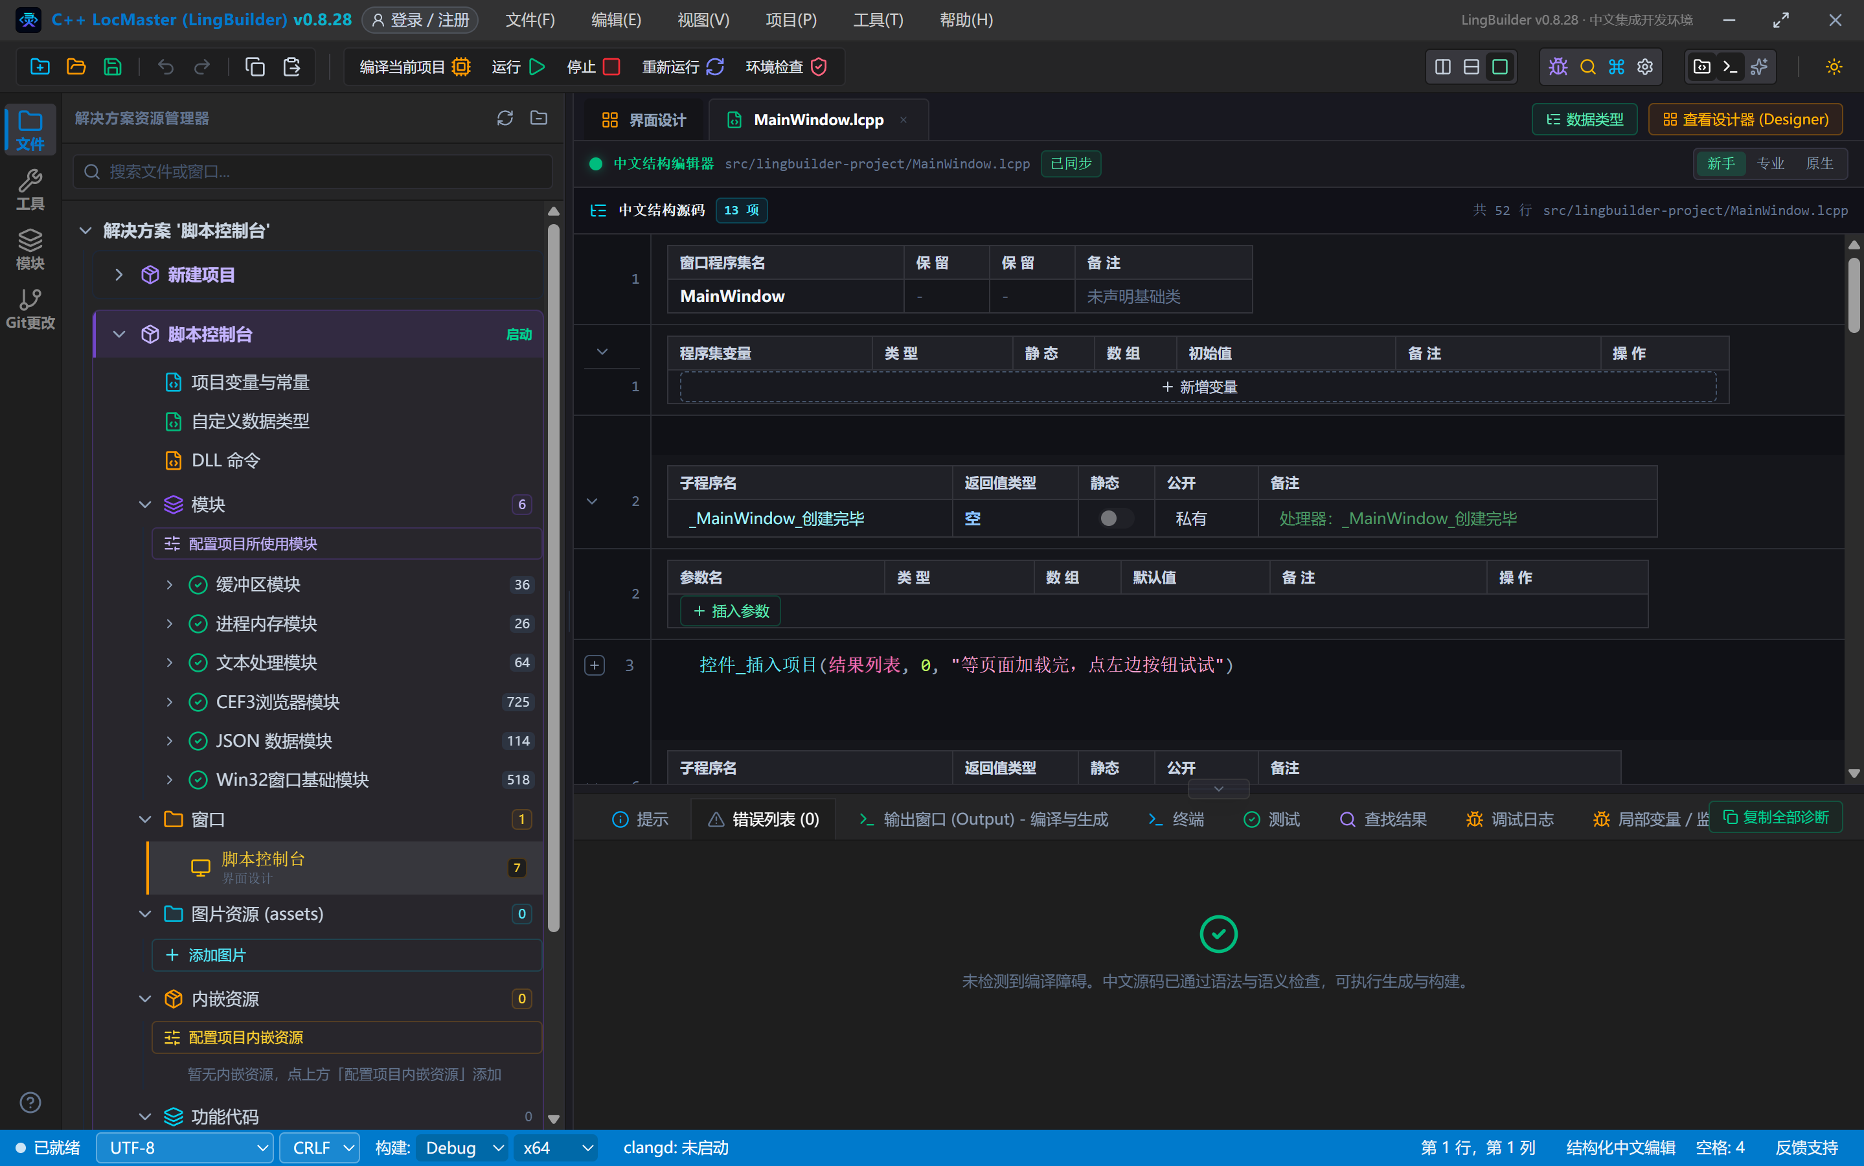Image resolution: width=1864 pixels, height=1166 pixels.
Task: Open the x64 platform dropdown
Action: (555, 1147)
